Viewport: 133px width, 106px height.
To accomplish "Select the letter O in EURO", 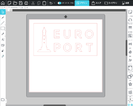I will point(89,34).
